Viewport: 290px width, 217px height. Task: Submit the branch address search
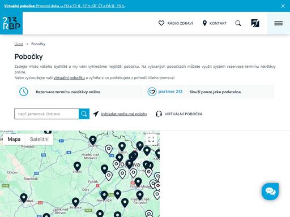pyautogui.click(x=84, y=114)
